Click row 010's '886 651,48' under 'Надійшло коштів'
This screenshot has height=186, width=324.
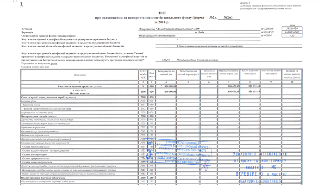coord(234,86)
